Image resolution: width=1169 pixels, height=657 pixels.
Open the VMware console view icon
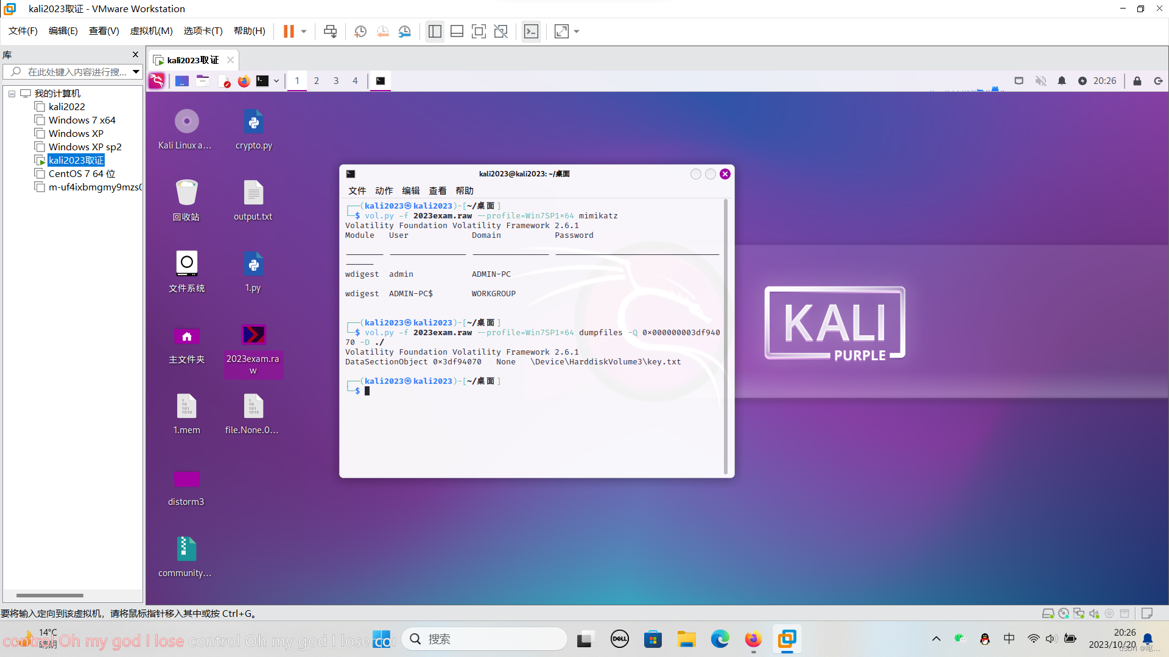(x=531, y=31)
